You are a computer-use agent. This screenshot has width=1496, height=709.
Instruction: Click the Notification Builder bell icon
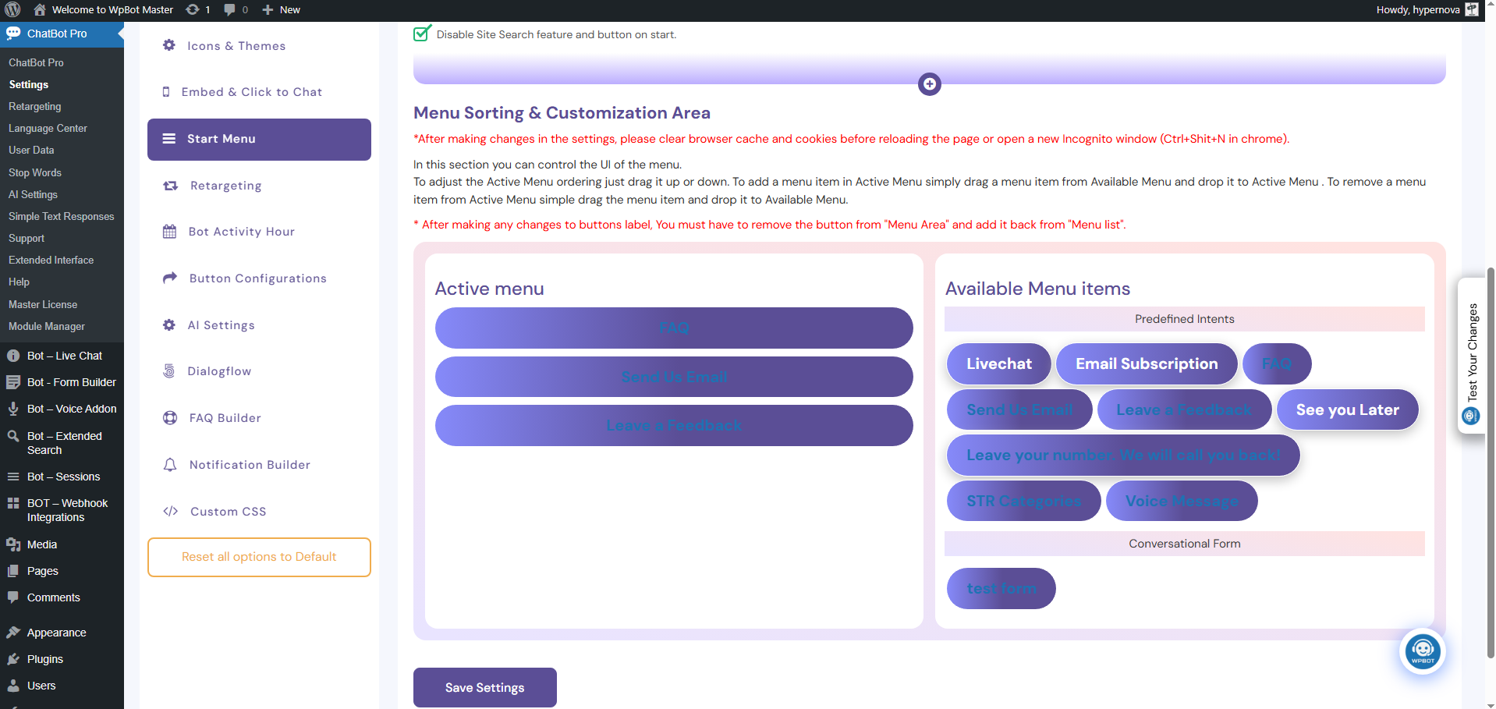click(169, 464)
